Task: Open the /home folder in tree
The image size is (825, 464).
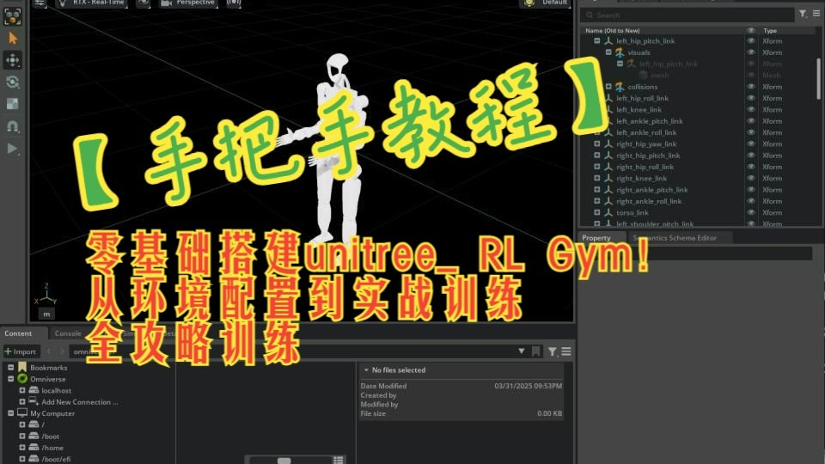Action: tap(52, 448)
